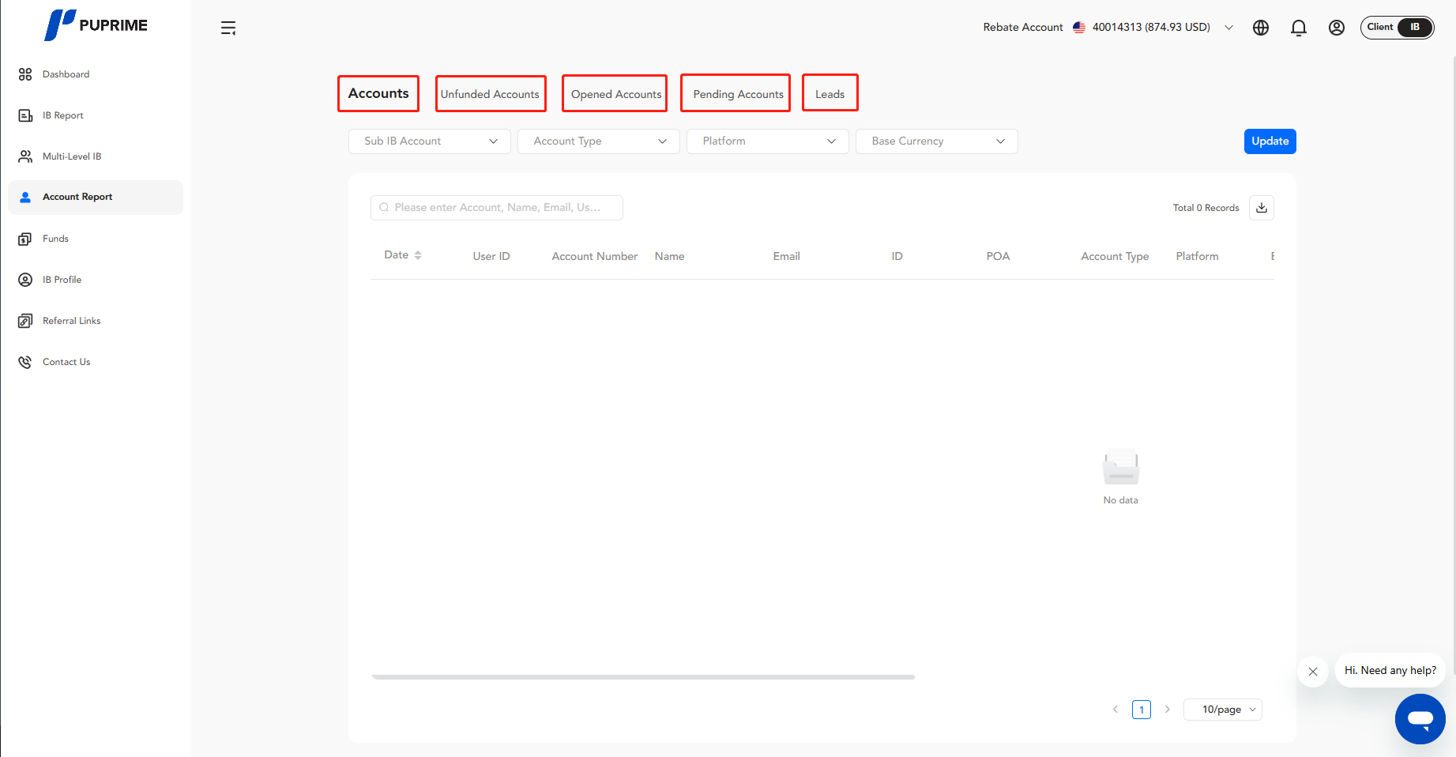This screenshot has width=1456, height=757.
Task: Open the notifications bell
Action: pyautogui.click(x=1299, y=27)
